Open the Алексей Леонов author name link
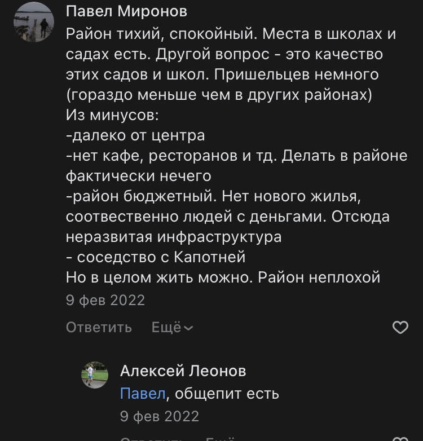The image size is (423, 441). tap(183, 371)
